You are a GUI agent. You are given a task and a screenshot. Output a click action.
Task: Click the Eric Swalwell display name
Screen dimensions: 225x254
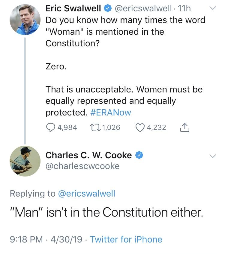pyautogui.click(x=73, y=8)
